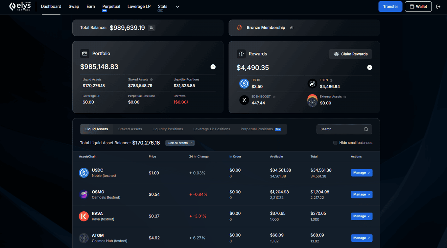This screenshot has width=447, height=248.
Task: Click the USDC Noble asset icon
Action: tap(84, 173)
